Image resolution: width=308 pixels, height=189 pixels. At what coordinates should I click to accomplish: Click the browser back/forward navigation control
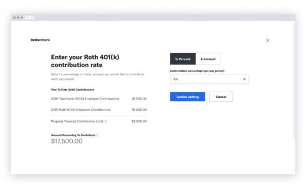pyautogui.click(x=29, y=17)
